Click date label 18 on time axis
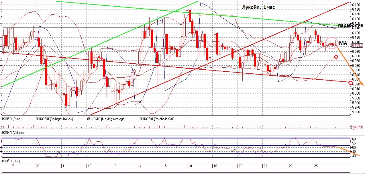This screenshot has width=365, height=174. 190,166
